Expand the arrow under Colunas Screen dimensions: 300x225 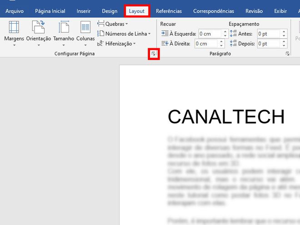85,45
